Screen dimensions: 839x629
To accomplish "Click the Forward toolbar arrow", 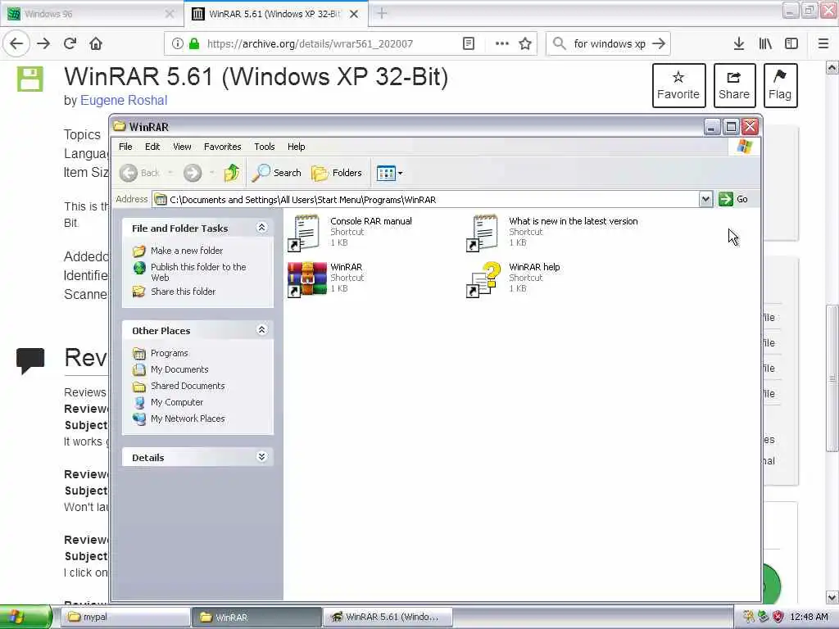I will coord(193,173).
